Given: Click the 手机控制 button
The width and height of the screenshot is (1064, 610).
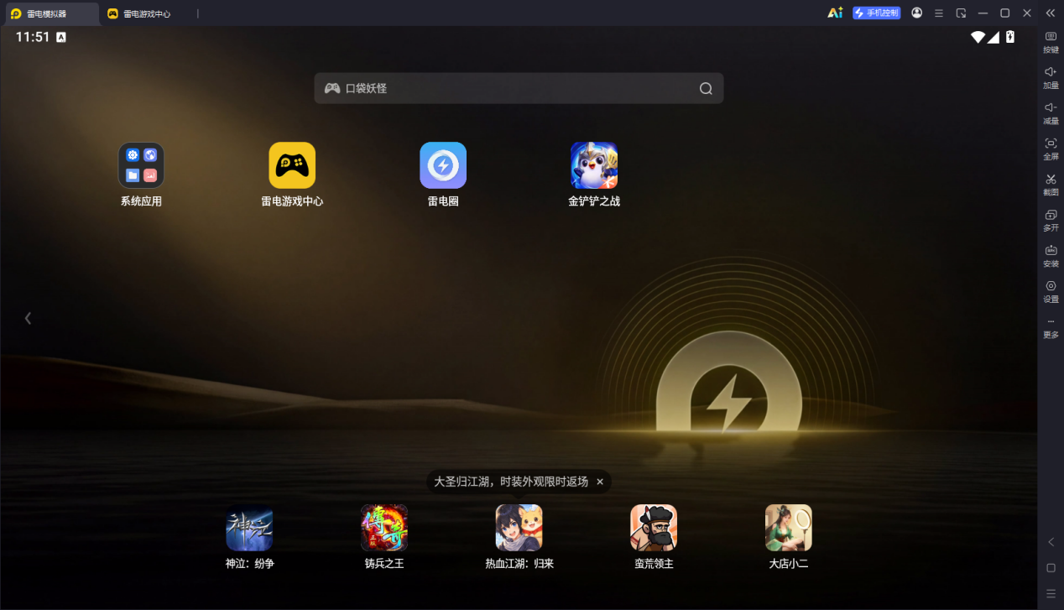Looking at the screenshot, I should click(877, 13).
